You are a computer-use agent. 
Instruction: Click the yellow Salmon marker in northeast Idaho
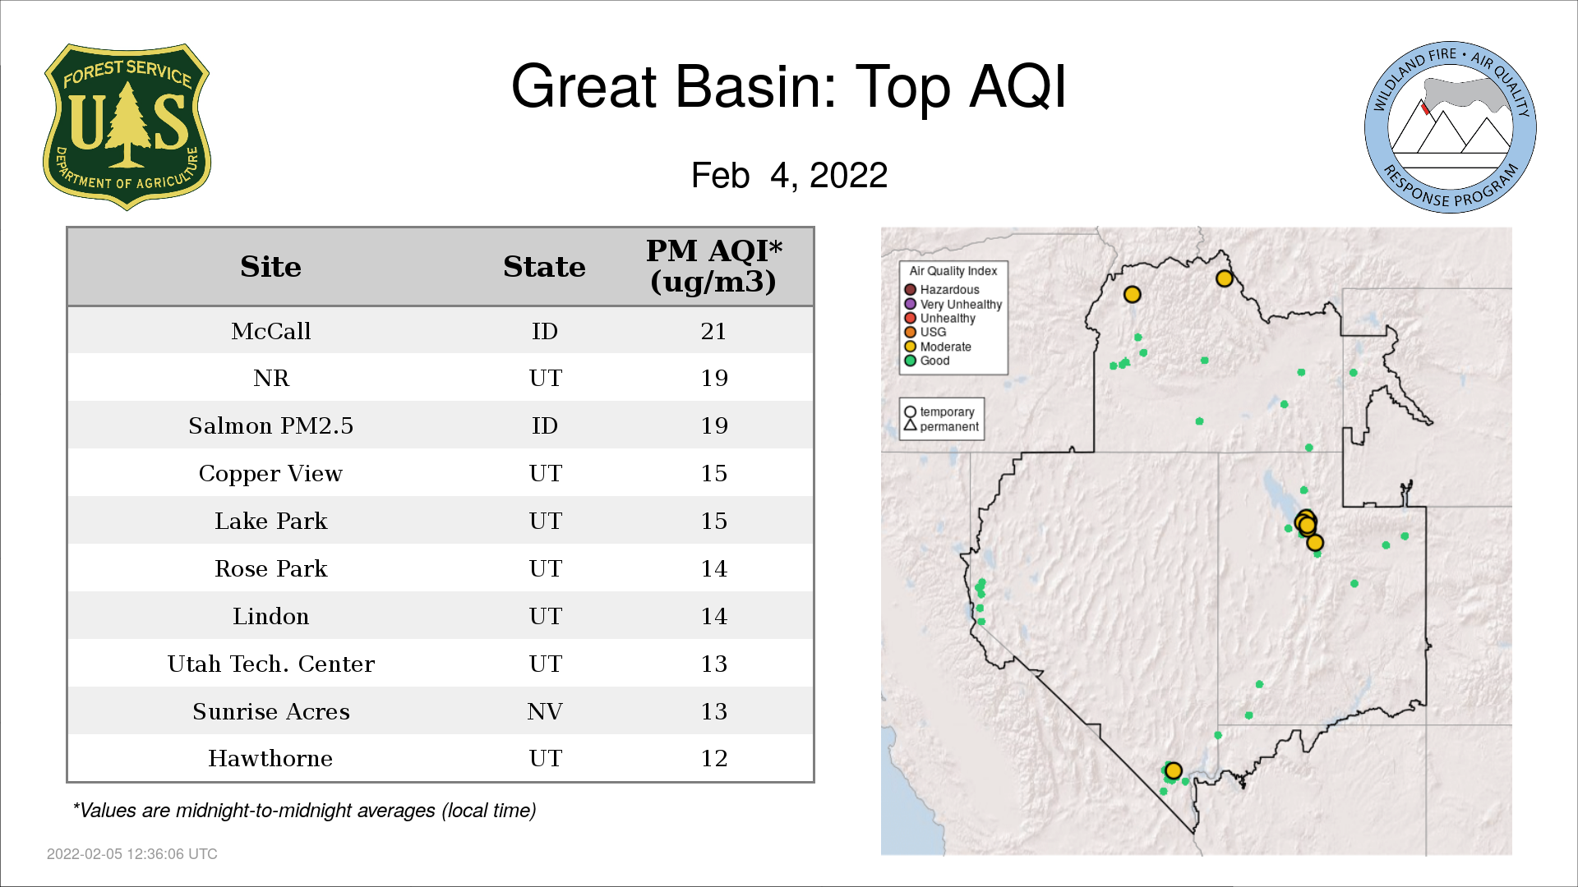click(x=1224, y=278)
